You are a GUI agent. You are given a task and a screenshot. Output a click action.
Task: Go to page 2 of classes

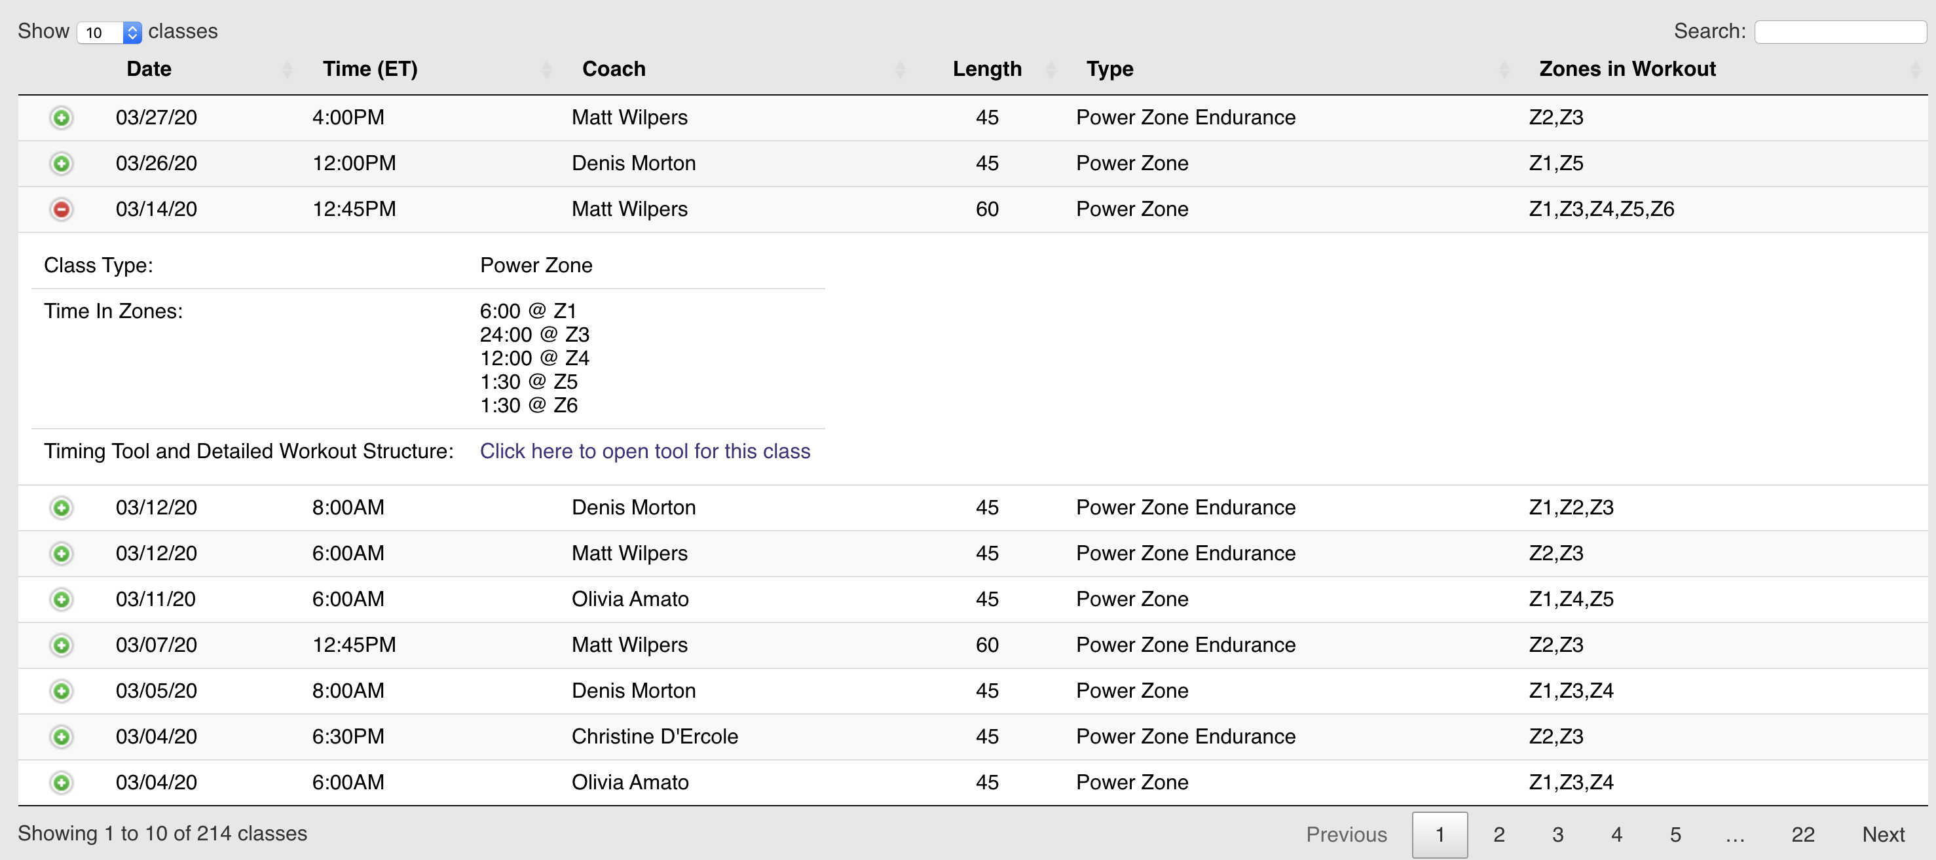click(1499, 834)
